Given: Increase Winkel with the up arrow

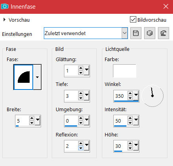Looking at the screenshot, I should point(130,93).
